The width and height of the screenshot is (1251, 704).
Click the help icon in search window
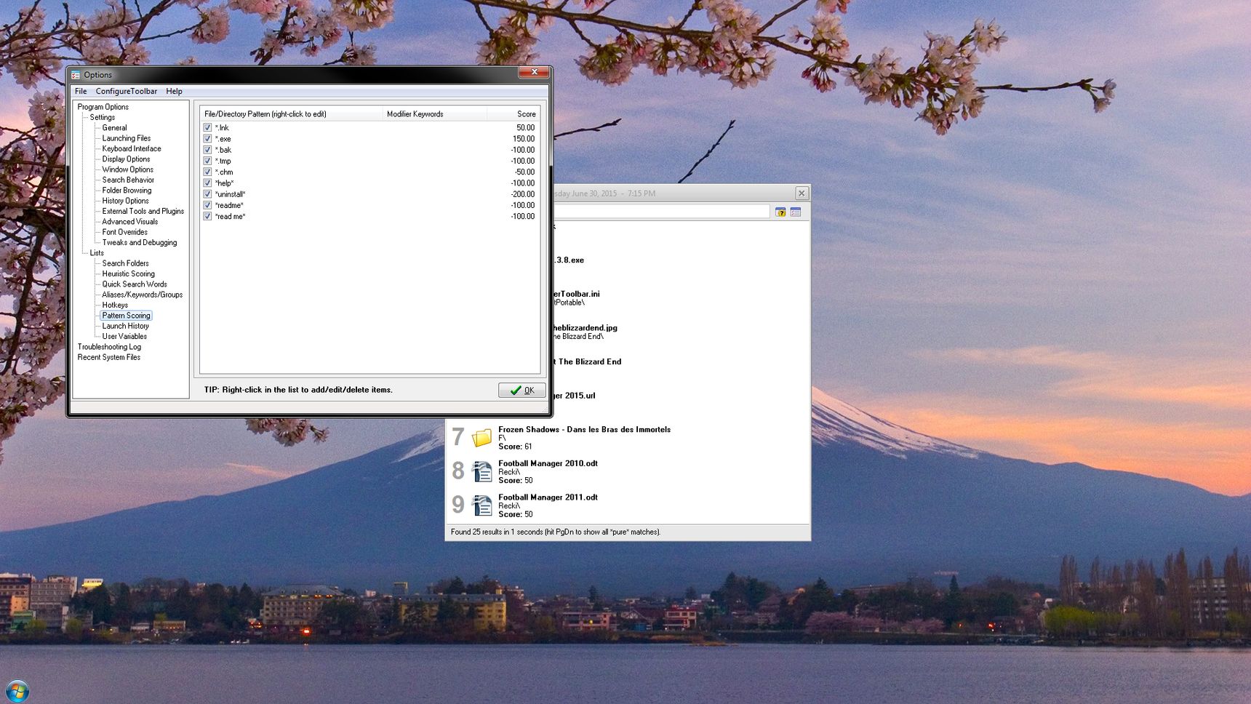[x=780, y=212]
